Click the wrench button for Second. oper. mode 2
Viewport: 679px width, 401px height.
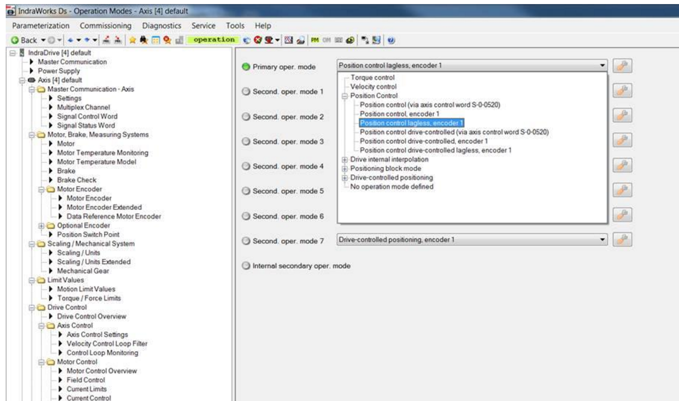622,115
